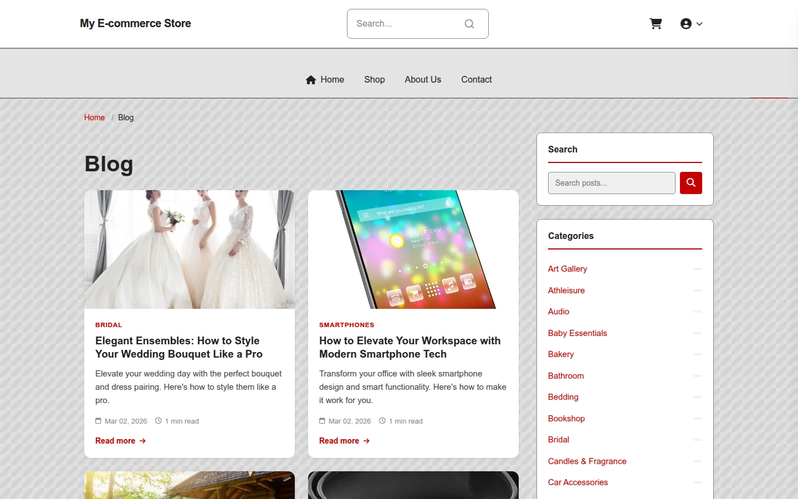Open the About Us page
The width and height of the screenshot is (798, 499).
(423, 80)
